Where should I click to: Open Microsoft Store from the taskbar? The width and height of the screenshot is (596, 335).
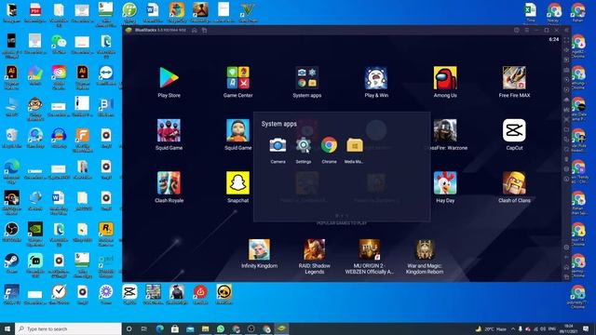click(175, 328)
